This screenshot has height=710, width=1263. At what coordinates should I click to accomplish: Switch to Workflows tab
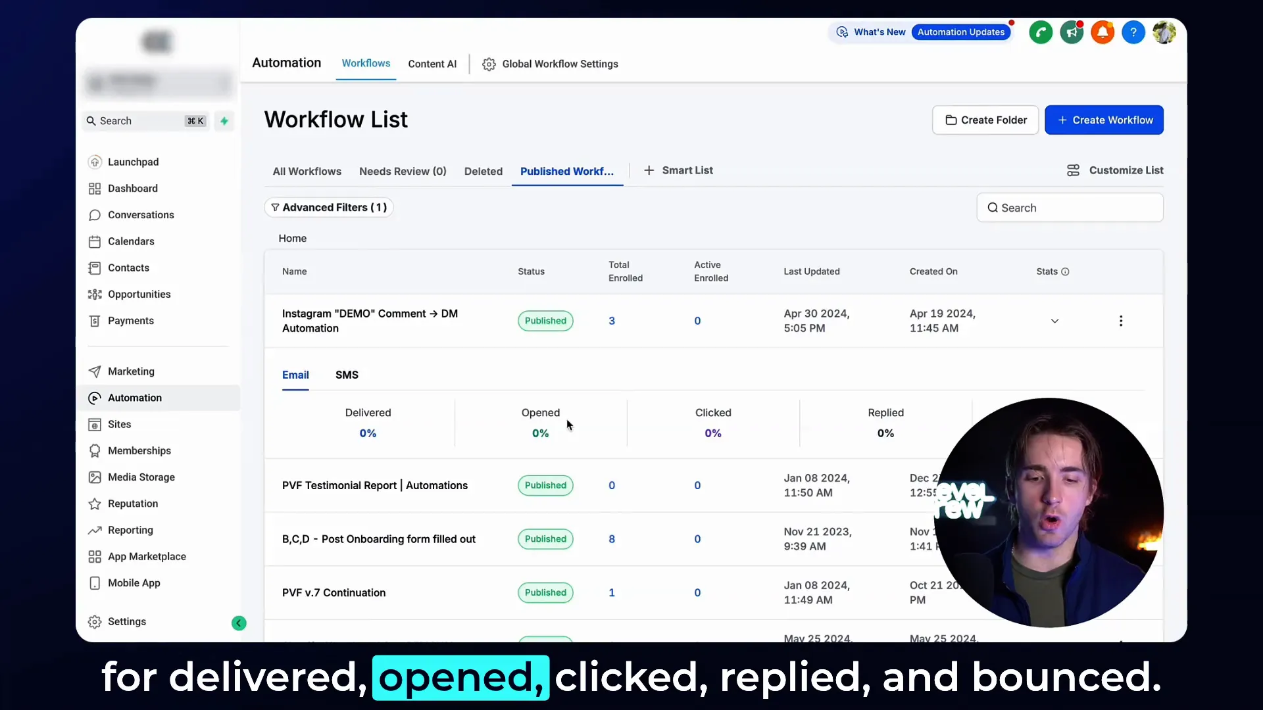366,63
